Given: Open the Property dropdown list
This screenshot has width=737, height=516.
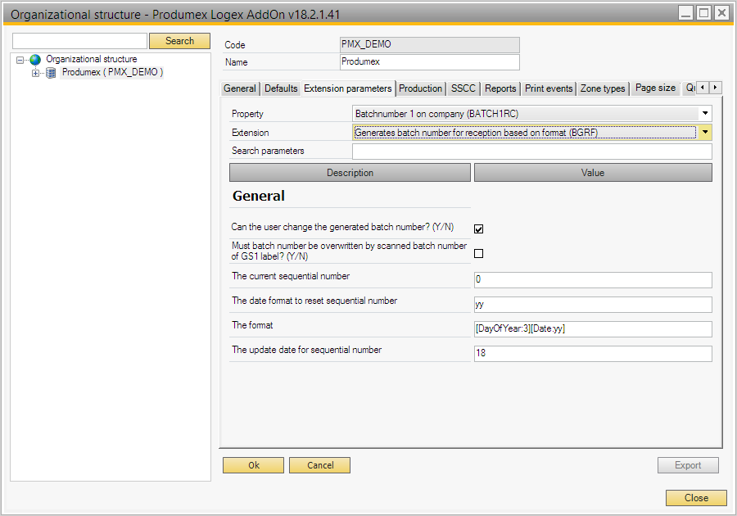Looking at the screenshot, I should [704, 114].
